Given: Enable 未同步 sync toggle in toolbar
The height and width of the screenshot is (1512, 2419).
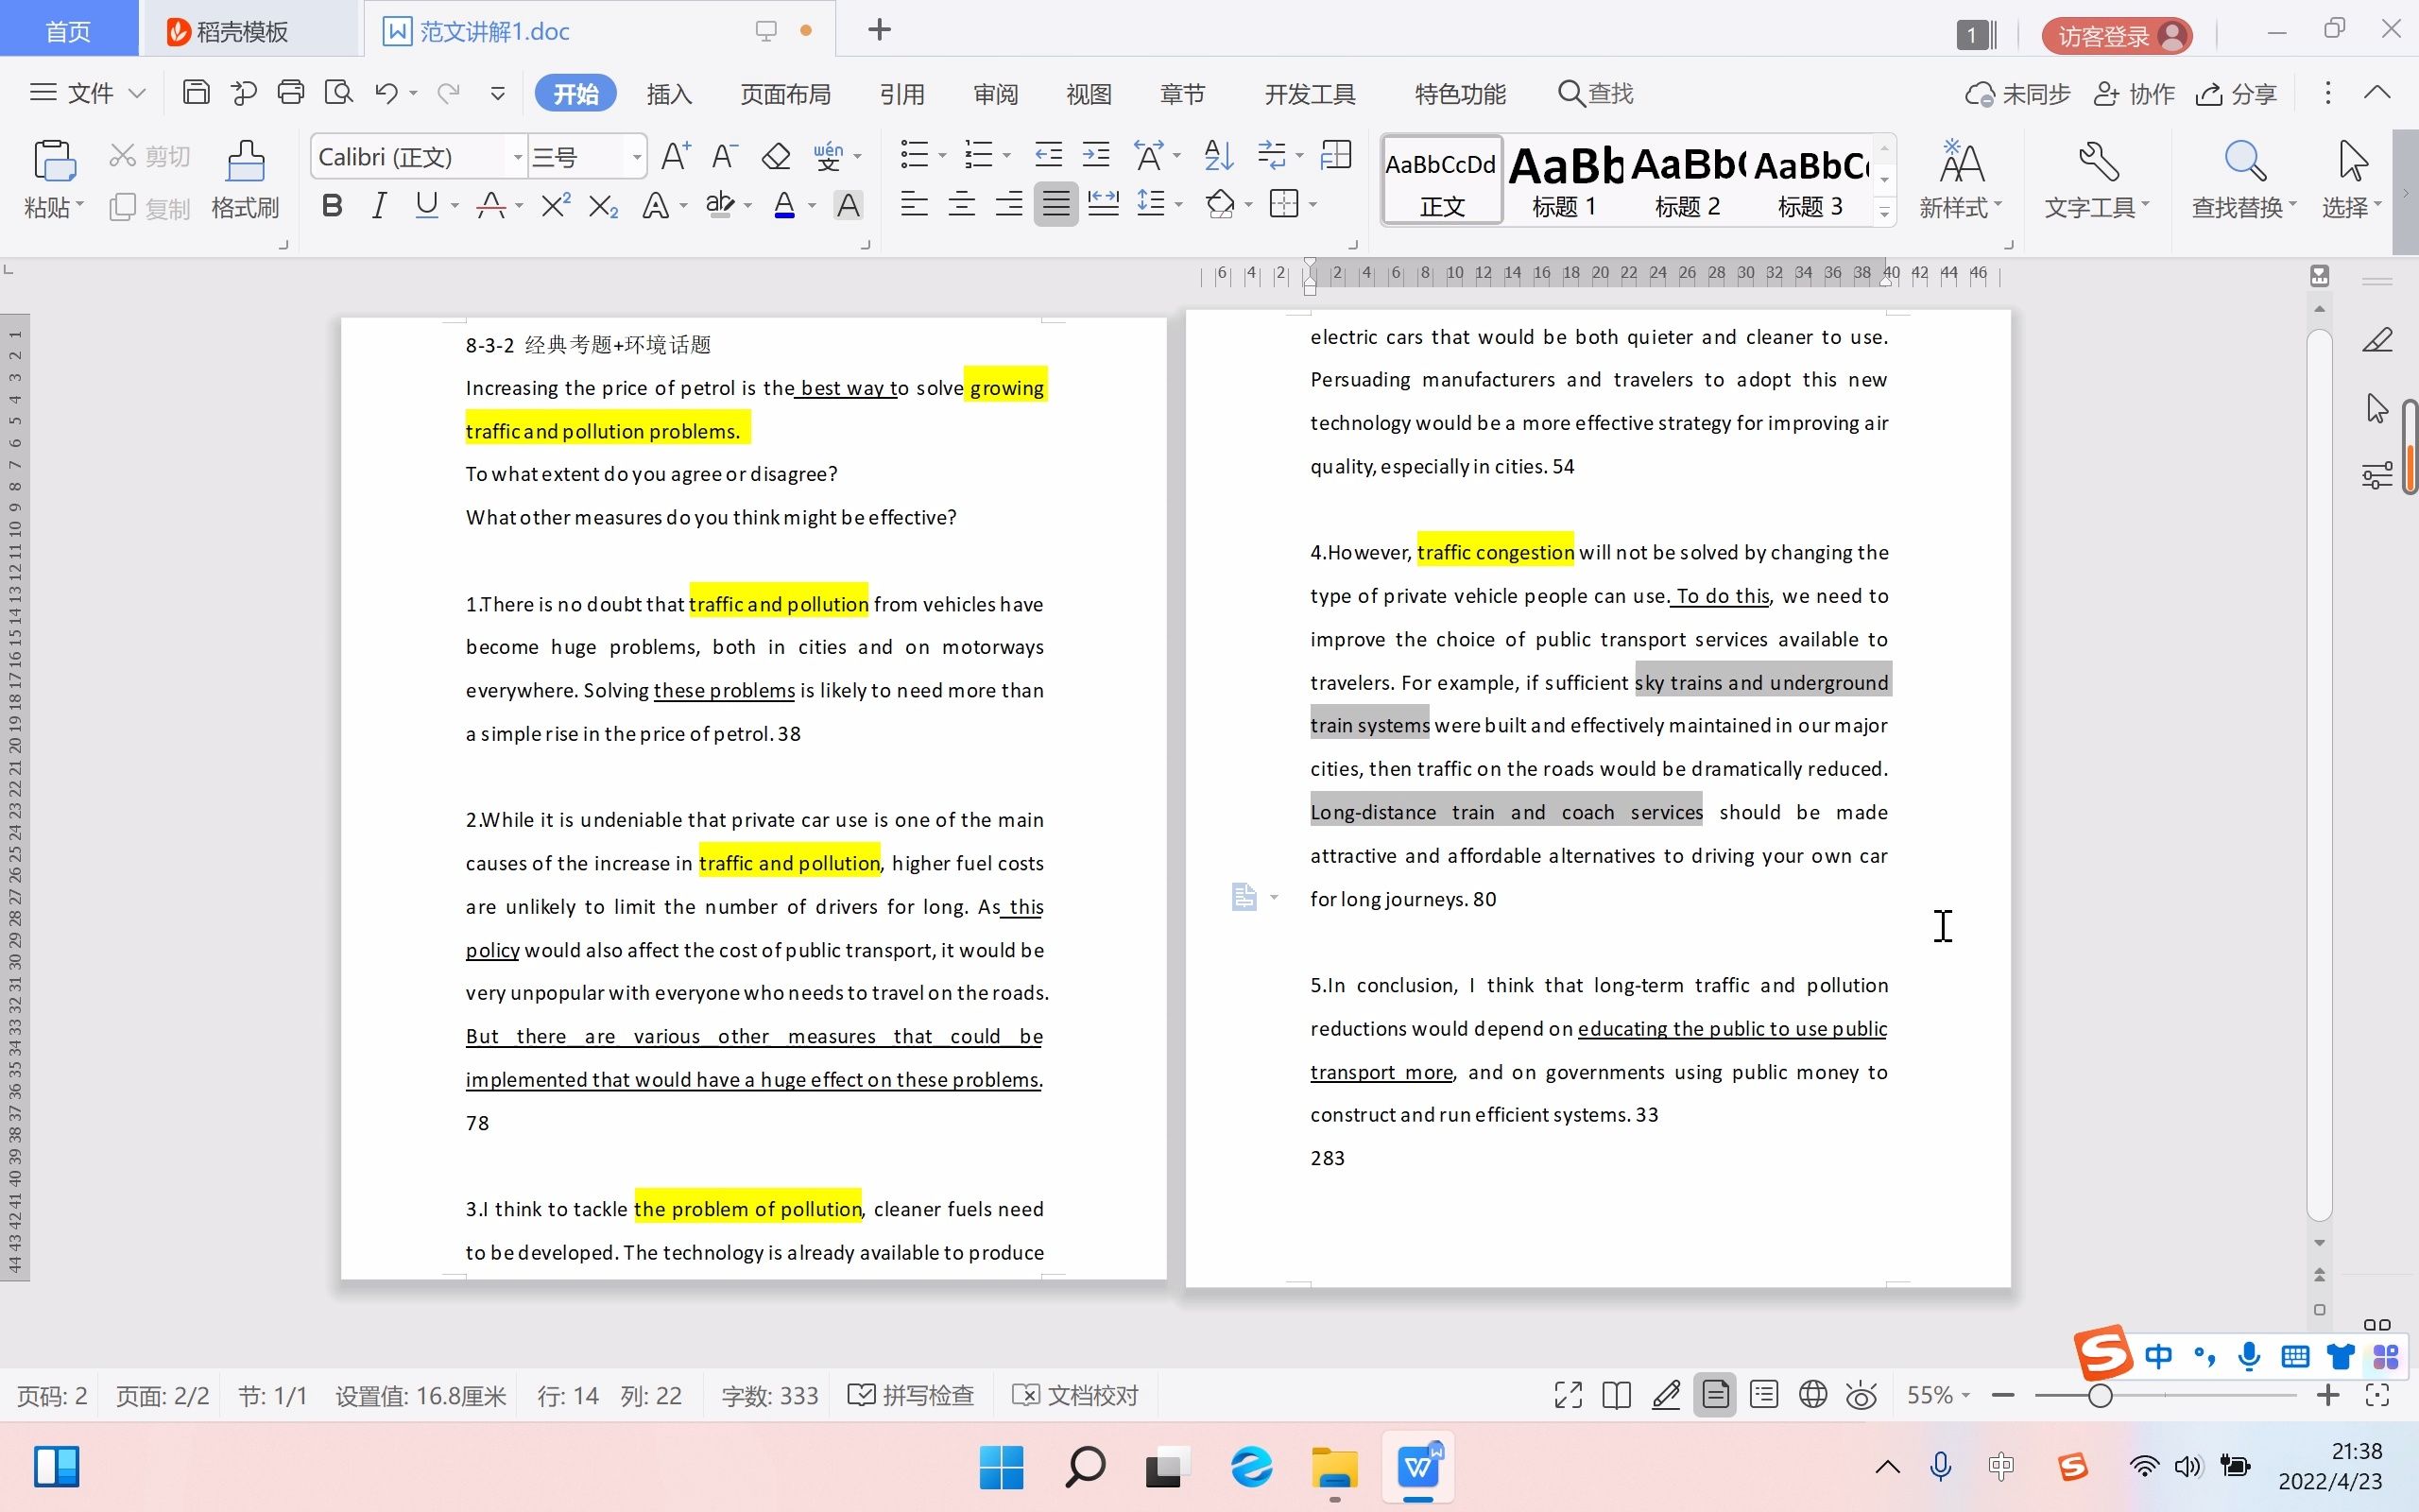Looking at the screenshot, I should pos(2018,93).
